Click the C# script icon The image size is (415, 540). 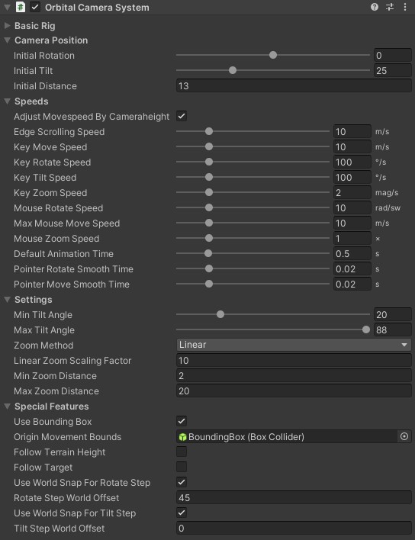[x=21, y=7]
